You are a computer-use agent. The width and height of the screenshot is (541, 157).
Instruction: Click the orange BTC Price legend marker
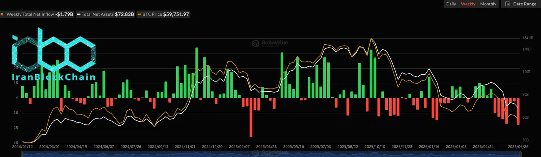pos(139,14)
